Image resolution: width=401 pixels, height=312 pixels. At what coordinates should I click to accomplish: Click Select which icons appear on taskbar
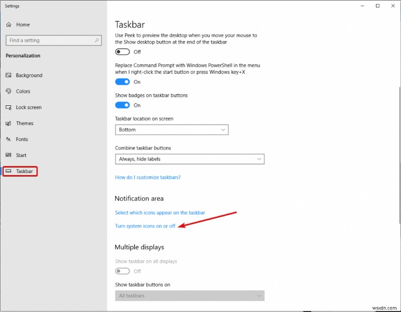[160, 212]
